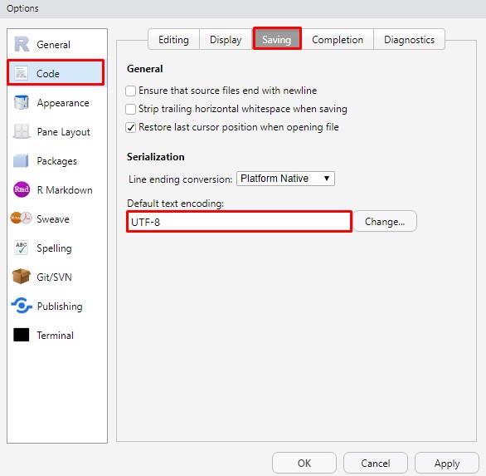Switch to the Editing tab
This screenshot has height=476, width=486.
(173, 39)
